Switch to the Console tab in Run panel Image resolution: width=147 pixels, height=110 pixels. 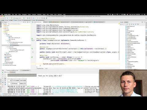7,72
